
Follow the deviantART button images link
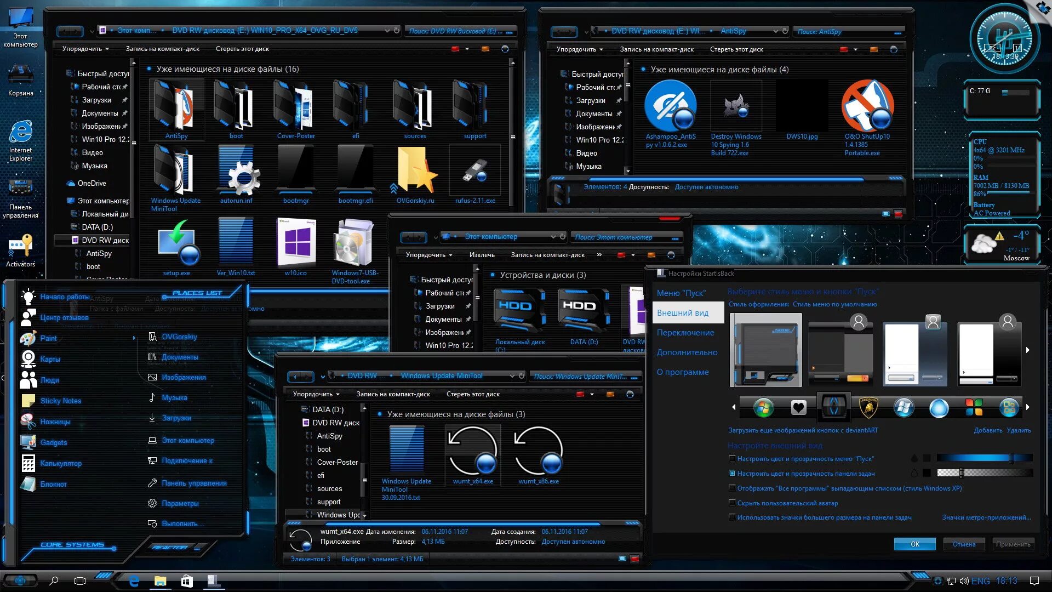tap(803, 430)
